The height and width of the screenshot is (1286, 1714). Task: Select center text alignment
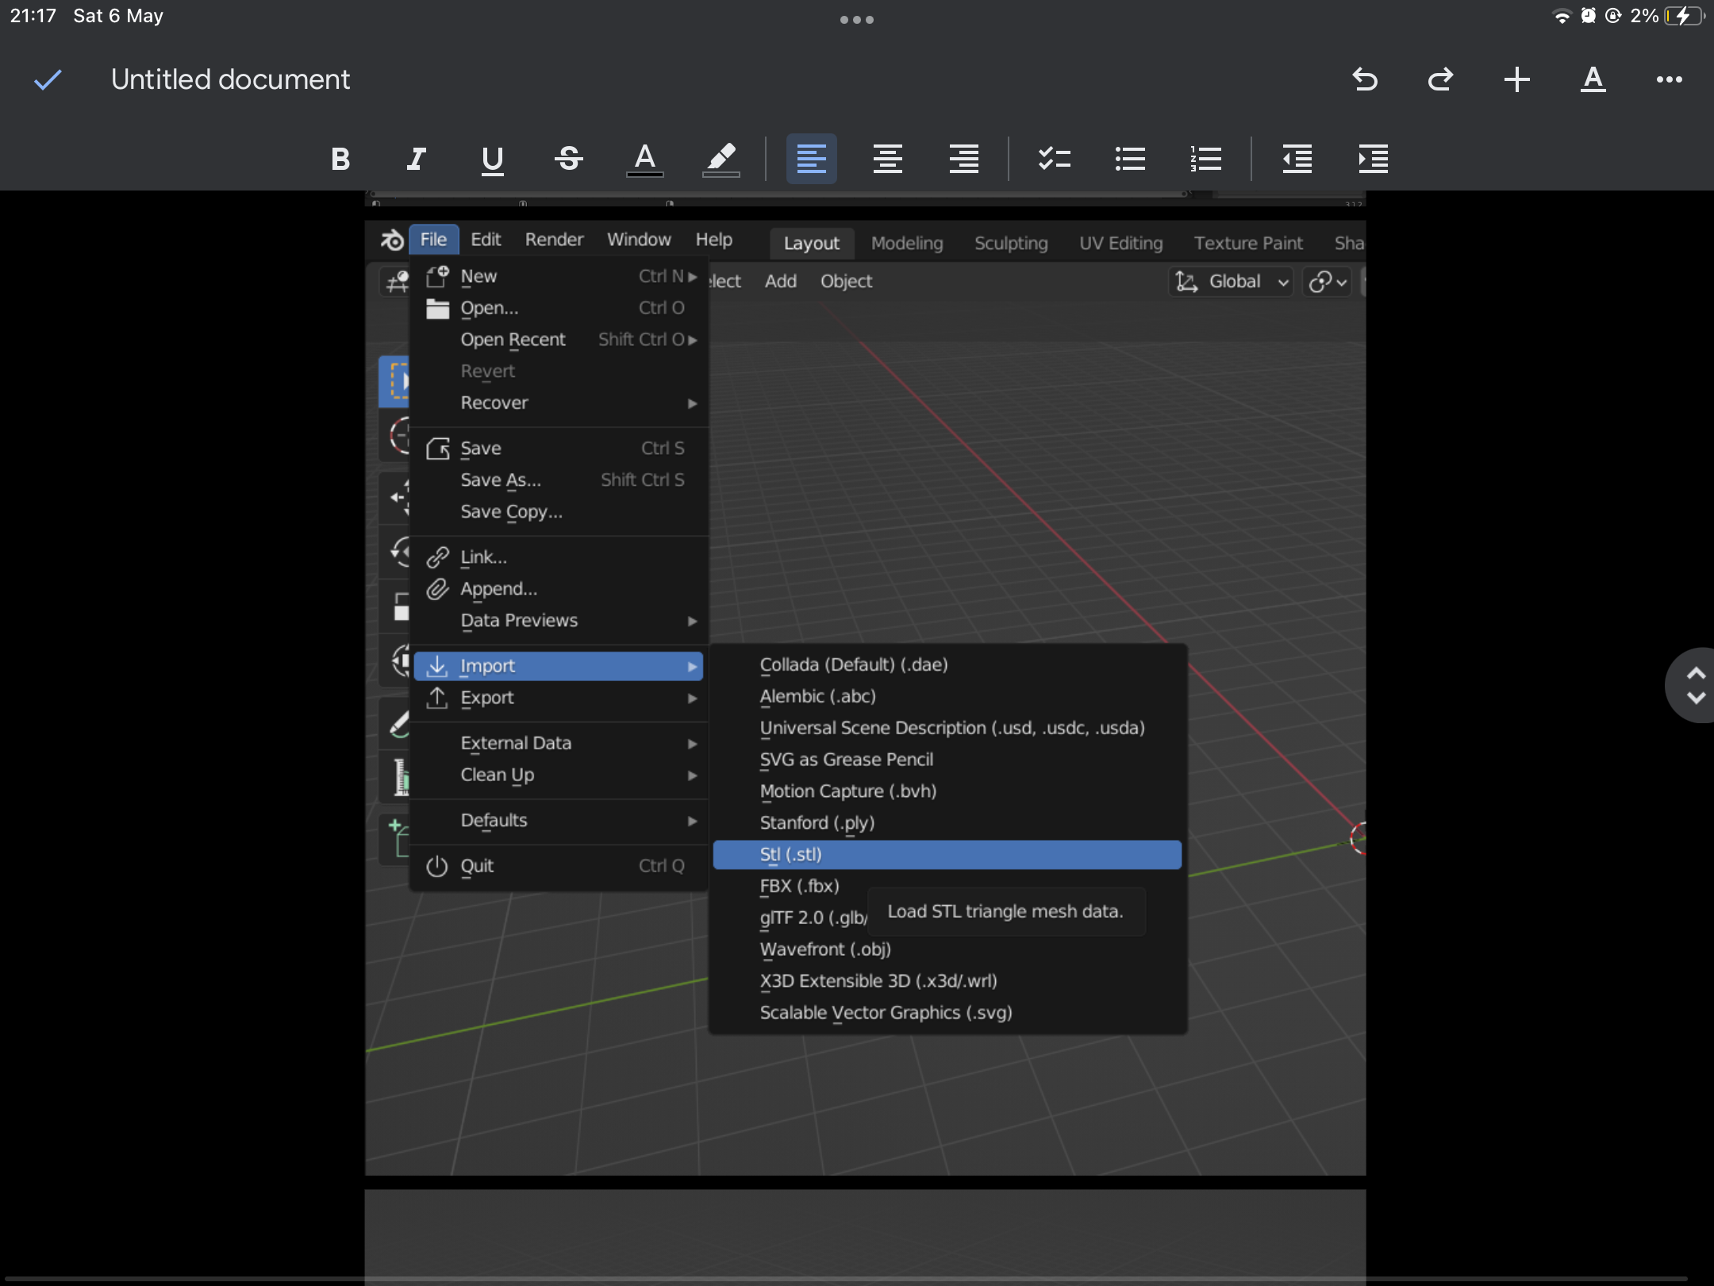coord(888,159)
